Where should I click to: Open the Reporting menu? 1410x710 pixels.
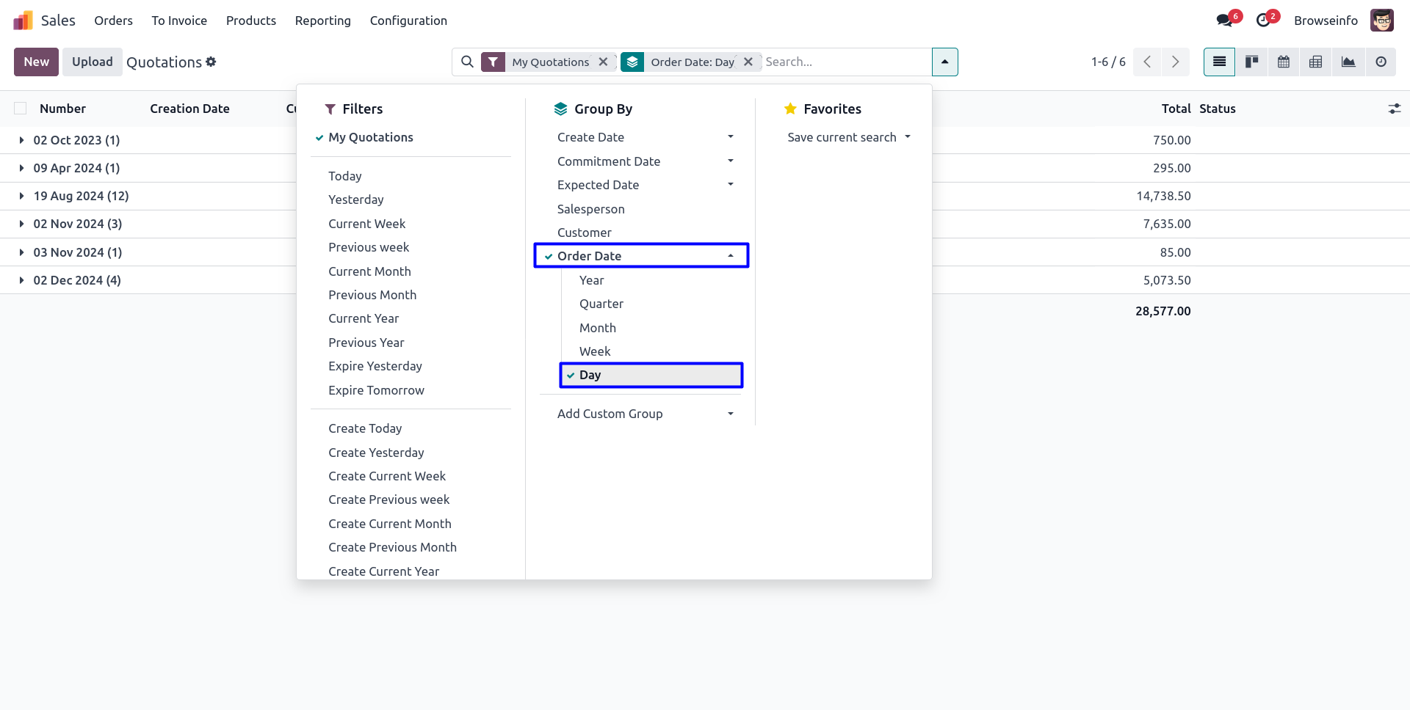(x=322, y=21)
